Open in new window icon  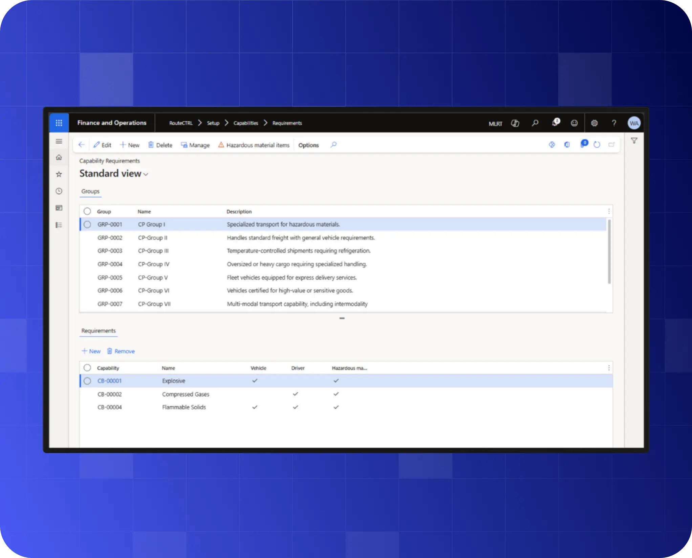(611, 145)
